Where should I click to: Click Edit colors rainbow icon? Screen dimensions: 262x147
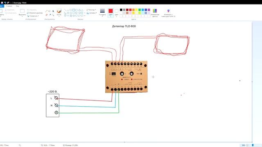click(155, 11)
